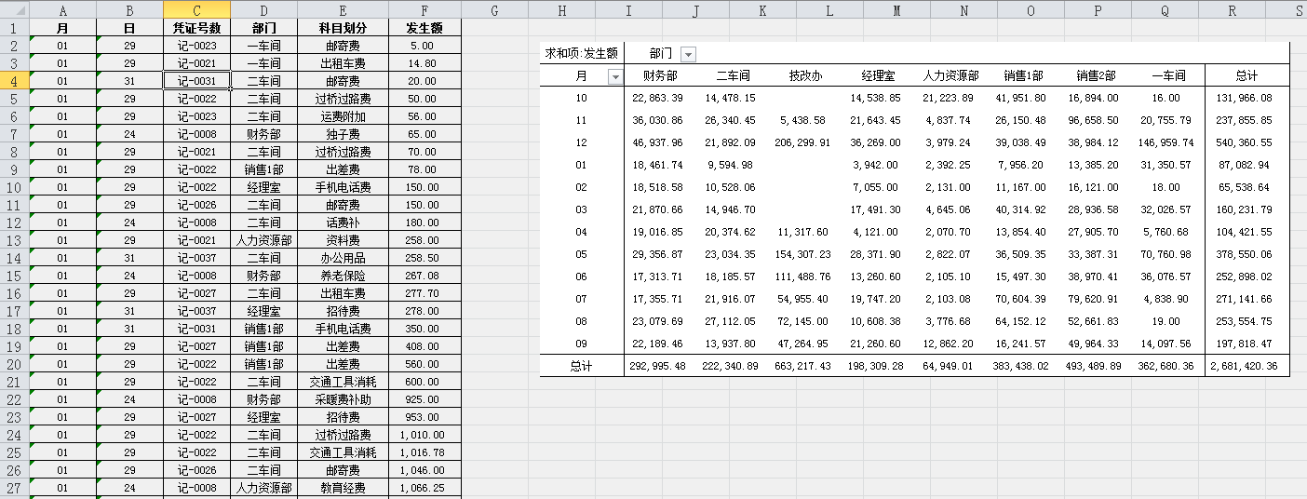This screenshot has height=499, width=1307.
Task: Select column C header
Action: (196, 10)
